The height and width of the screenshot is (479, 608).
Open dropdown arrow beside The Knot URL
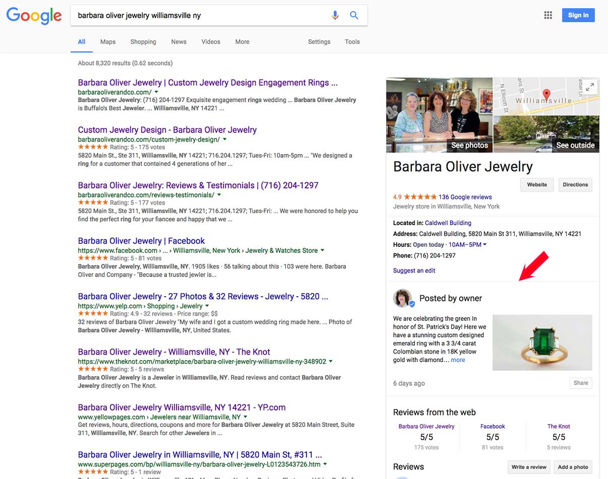click(x=331, y=361)
